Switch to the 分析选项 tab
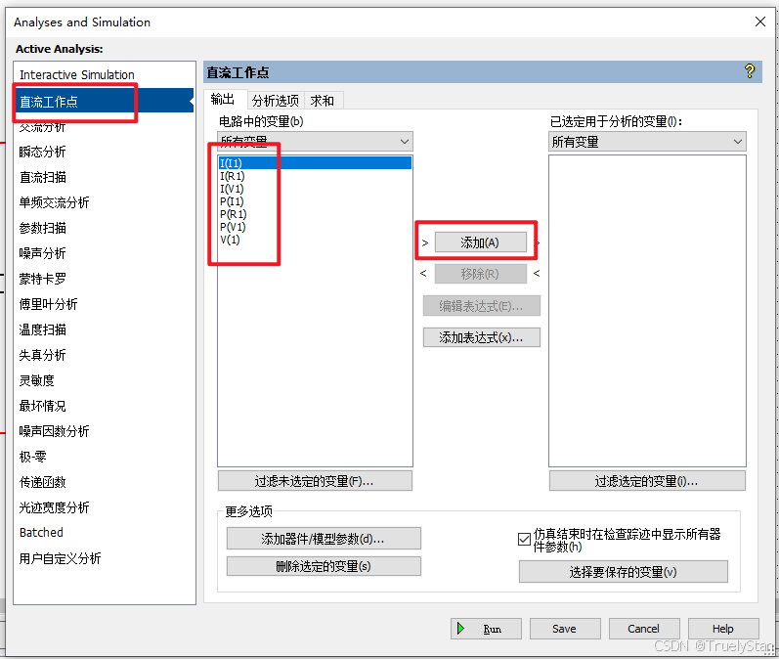779x659 pixels. (276, 101)
